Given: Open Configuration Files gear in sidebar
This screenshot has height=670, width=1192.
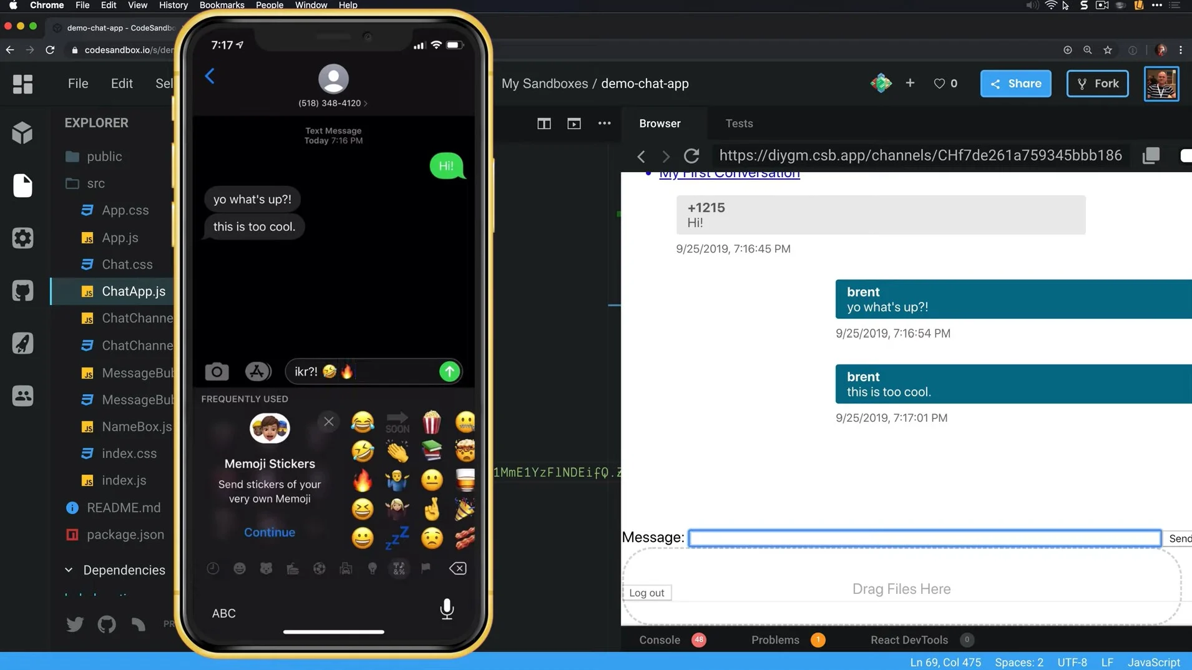Looking at the screenshot, I should 22,238.
